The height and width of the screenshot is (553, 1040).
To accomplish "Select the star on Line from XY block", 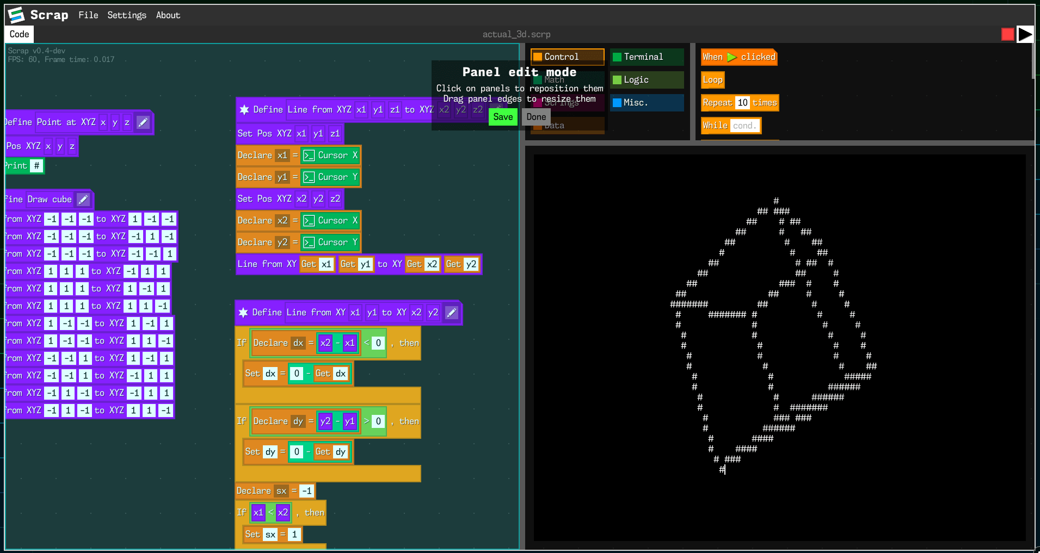I will [244, 313].
